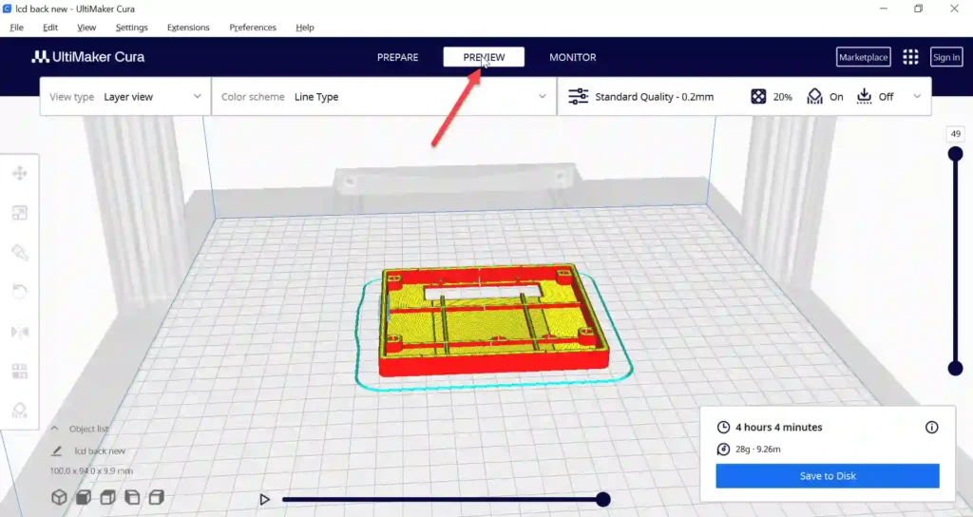Collapse the Object list chevron
Screen dimensions: 973x517
[x=54, y=429]
